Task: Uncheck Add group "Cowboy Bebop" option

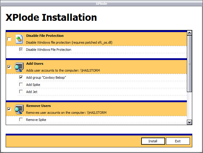Action: coord(21,77)
